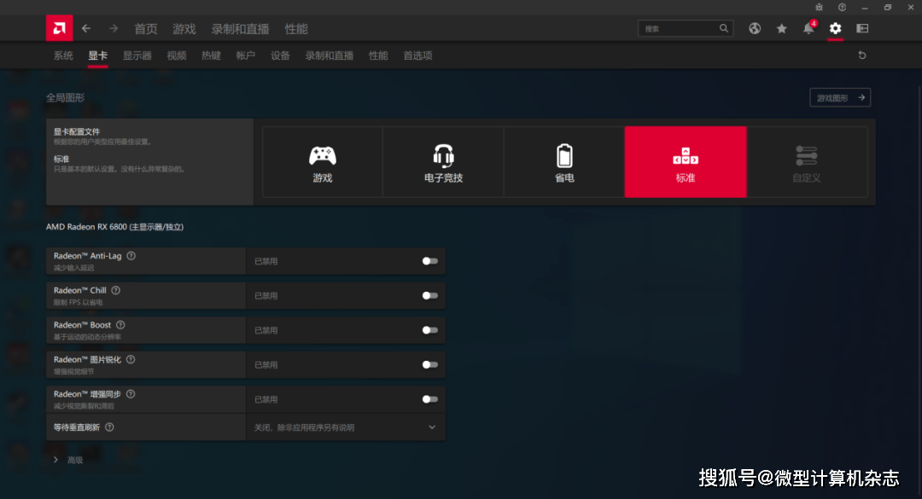Click the 显卡配置文件 label

[77, 131]
